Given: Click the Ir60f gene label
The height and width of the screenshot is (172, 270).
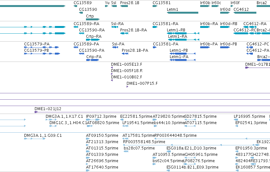Looking at the screenshot, I should (235, 3).
